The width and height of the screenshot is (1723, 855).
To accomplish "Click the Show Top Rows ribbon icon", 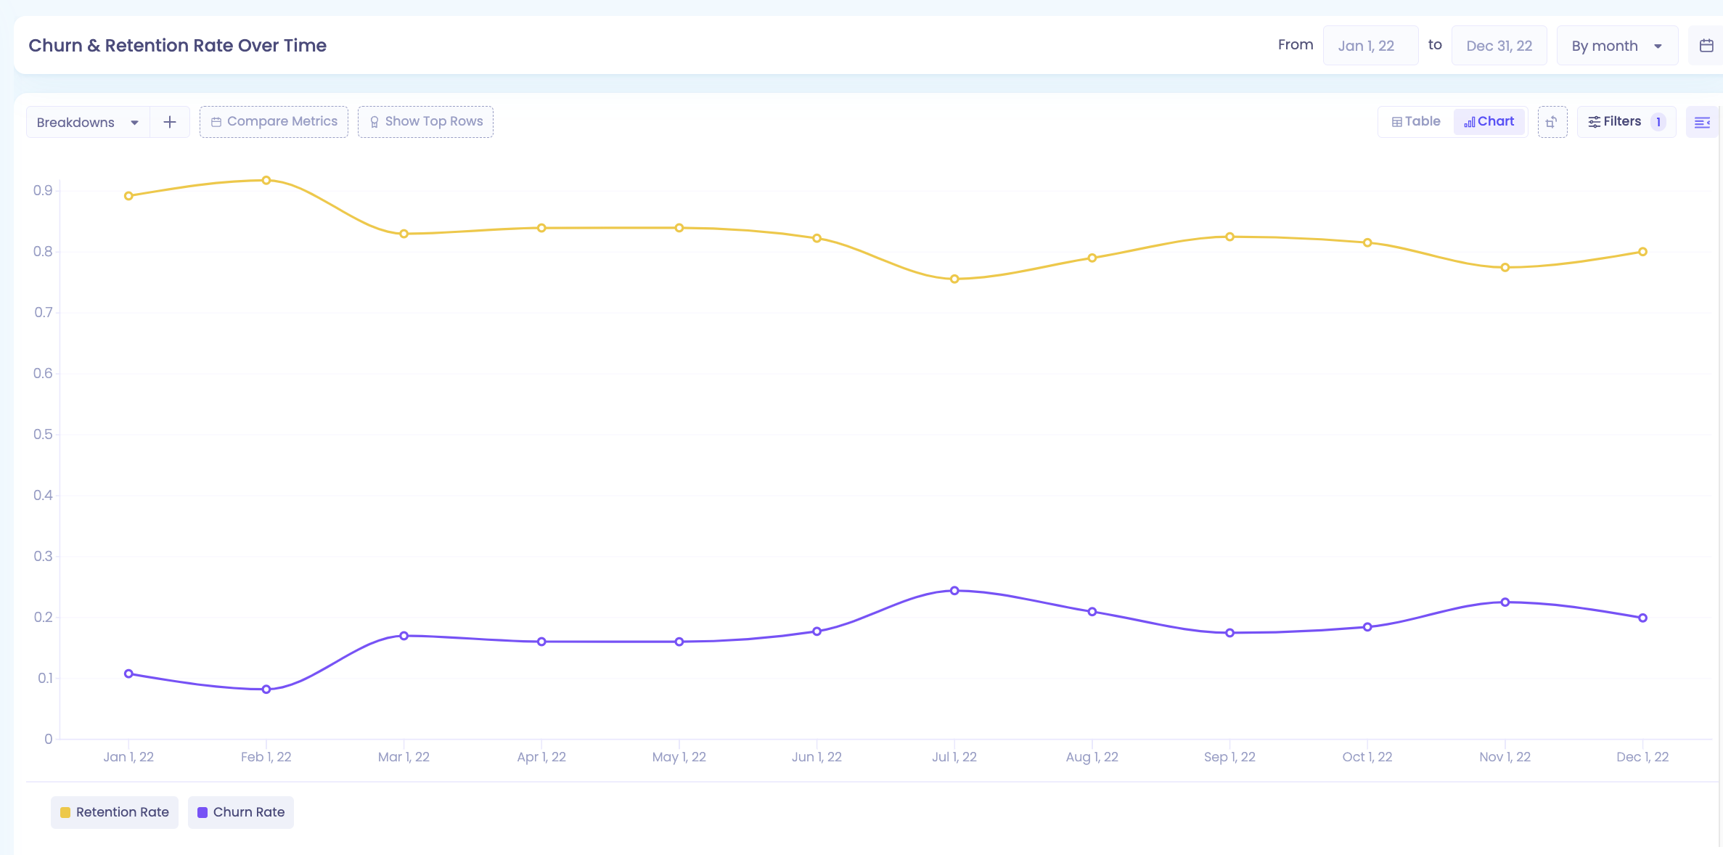I will coord(375,122).
